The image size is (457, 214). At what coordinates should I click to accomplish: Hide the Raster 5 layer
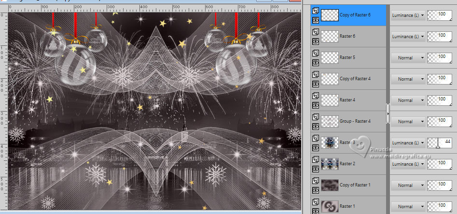tap(315, 63)
